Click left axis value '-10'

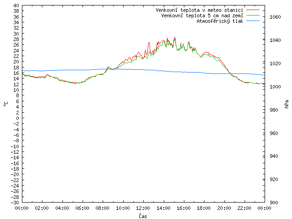tap(15, 146)
